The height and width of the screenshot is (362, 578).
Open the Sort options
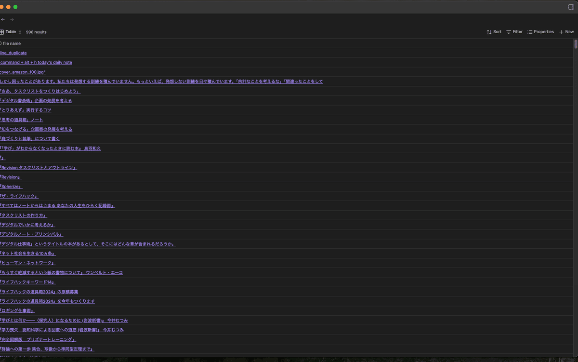[x=494, y=32]
